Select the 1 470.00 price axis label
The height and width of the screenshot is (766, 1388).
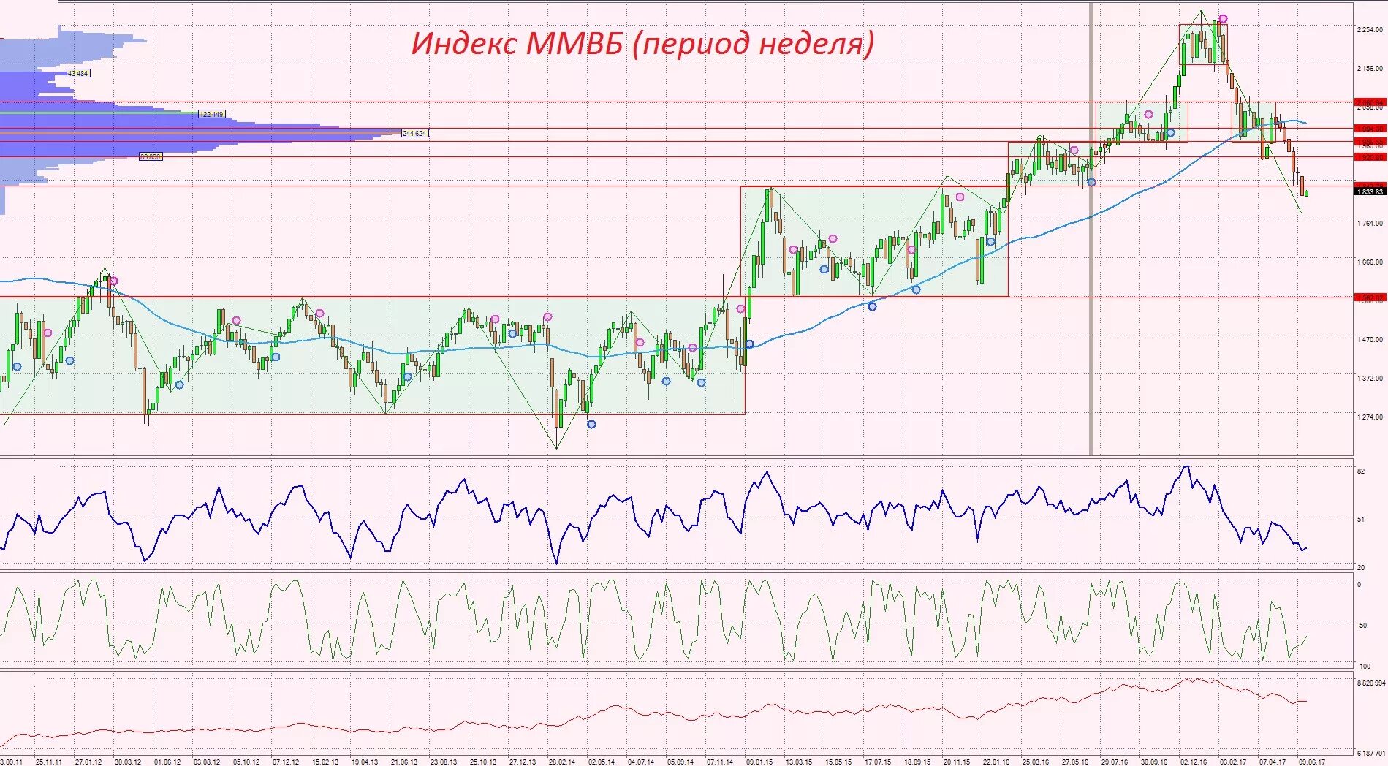(1370, 340)
